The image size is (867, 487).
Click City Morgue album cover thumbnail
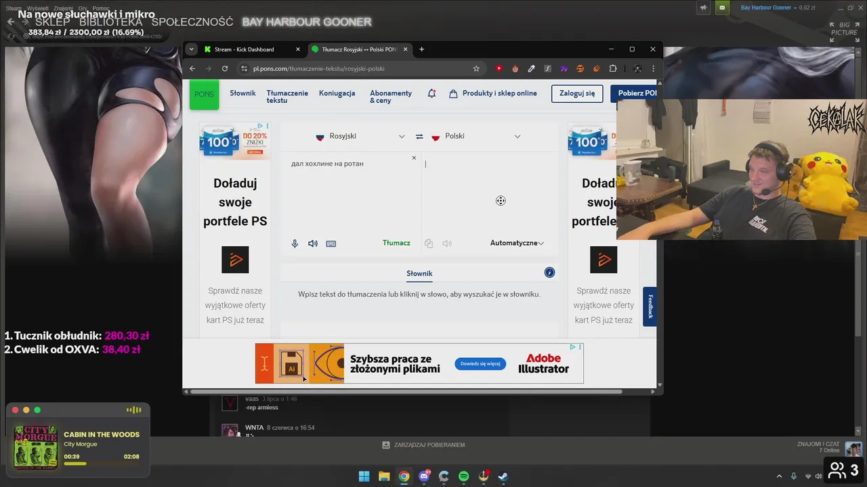(x=36, y=446)
